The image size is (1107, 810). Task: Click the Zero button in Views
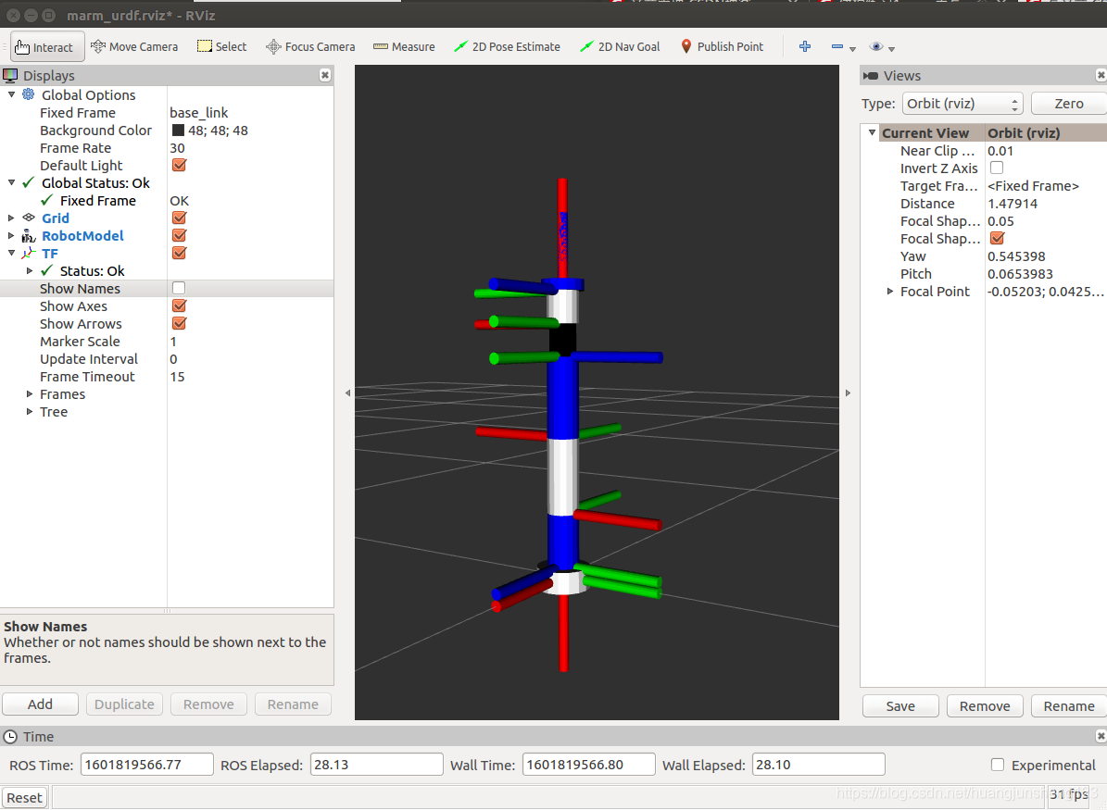(x=1068, y=104)
